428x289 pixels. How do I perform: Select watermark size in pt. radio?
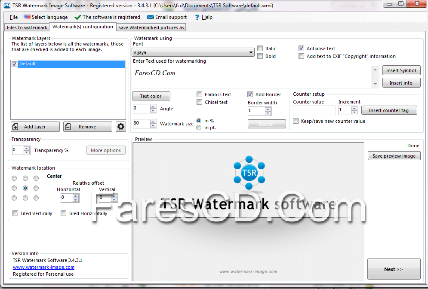(x=199, y=128)
